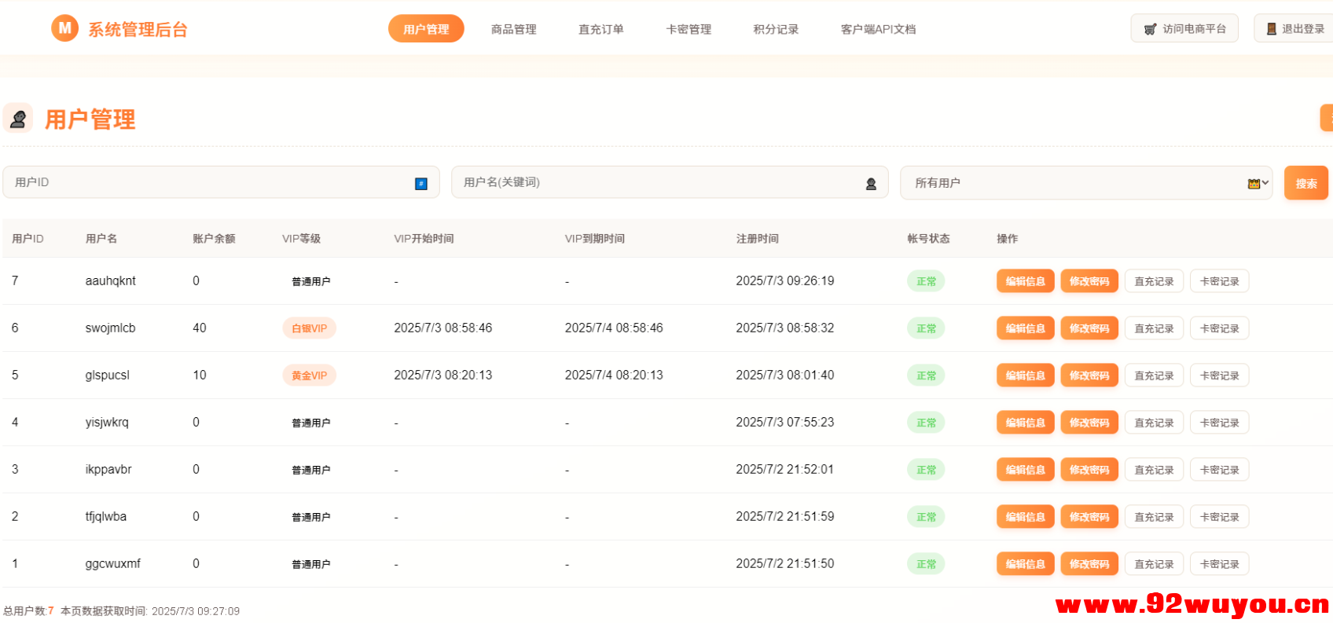Screen dimensions: 1333x623
Task: Open the 直充订单 tab
Action: pos(600,29)
